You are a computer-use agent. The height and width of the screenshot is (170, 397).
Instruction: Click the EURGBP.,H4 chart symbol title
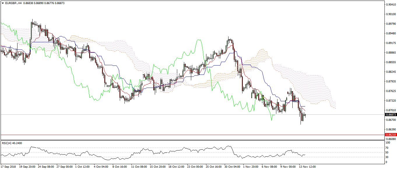coord(11,3)
